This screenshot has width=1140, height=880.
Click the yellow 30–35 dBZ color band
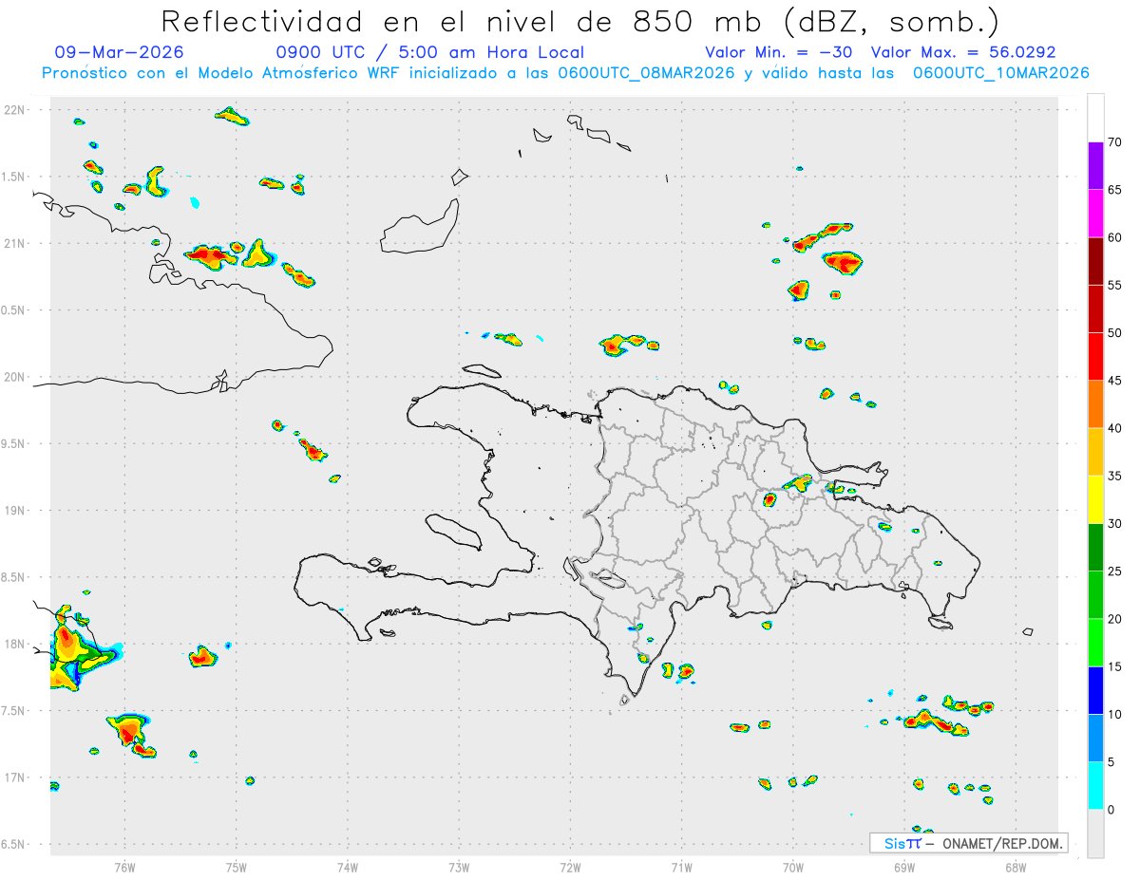tap(1095, 499)
